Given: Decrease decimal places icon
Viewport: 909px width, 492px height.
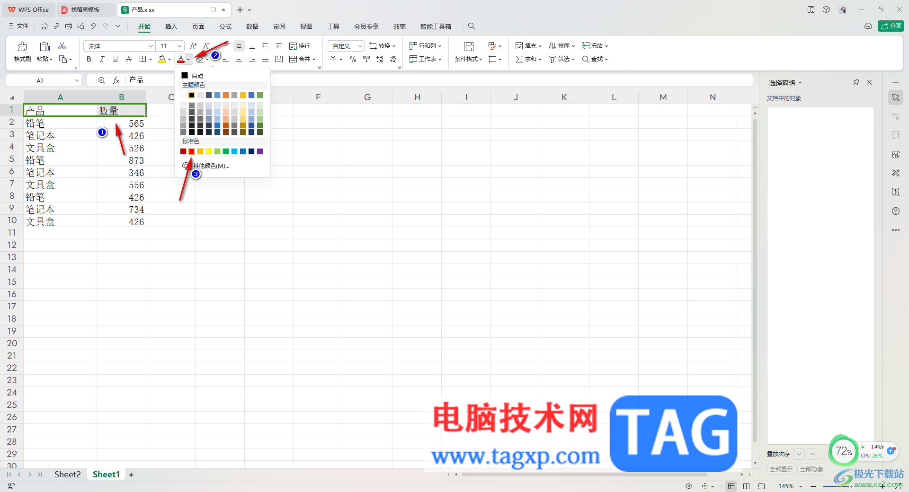Looking at the screenshot, I should click(x=393, y=59).
